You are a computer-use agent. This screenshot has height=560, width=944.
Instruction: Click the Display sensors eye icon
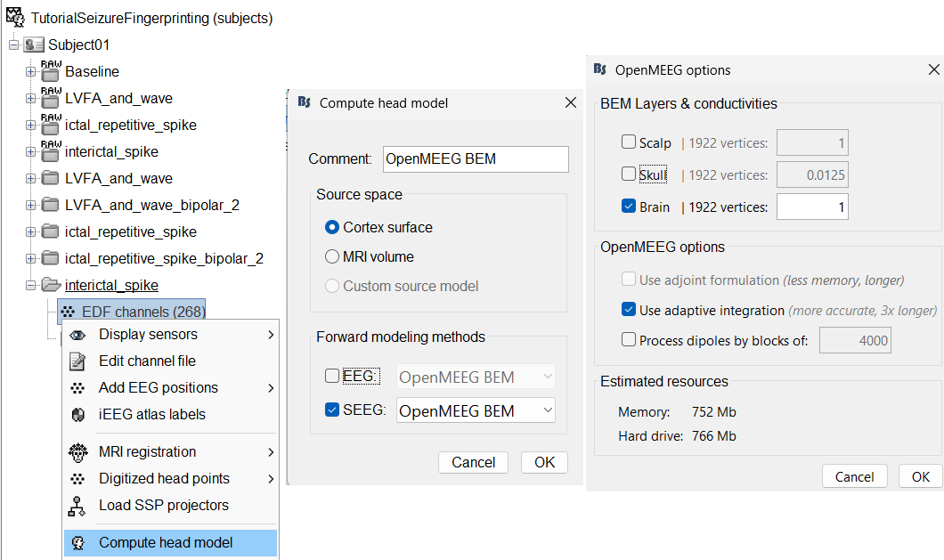78,335
